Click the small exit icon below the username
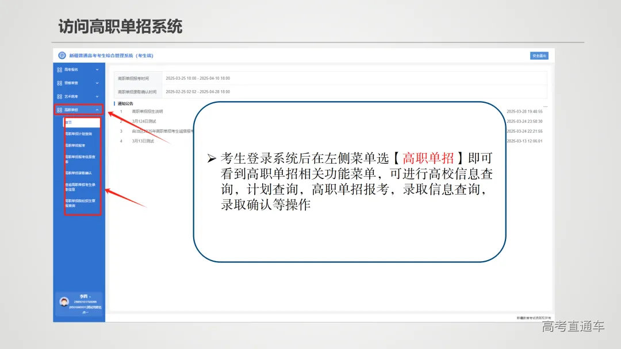The image size is (621, 349). (86, 312)
